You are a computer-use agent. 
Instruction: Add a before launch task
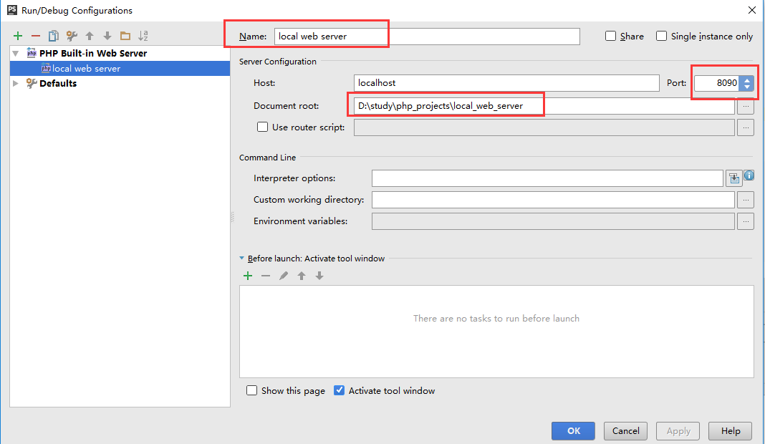248,276
